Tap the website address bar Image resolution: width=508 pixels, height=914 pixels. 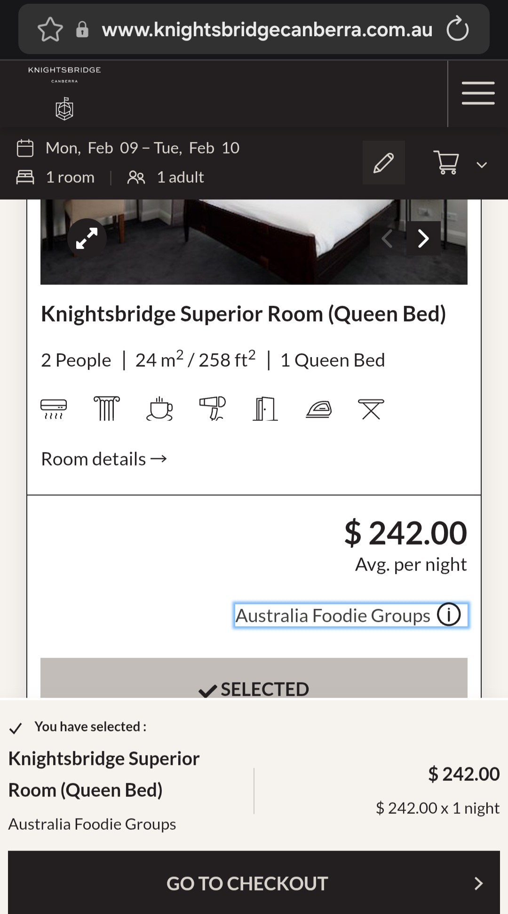tap(267, 30)
